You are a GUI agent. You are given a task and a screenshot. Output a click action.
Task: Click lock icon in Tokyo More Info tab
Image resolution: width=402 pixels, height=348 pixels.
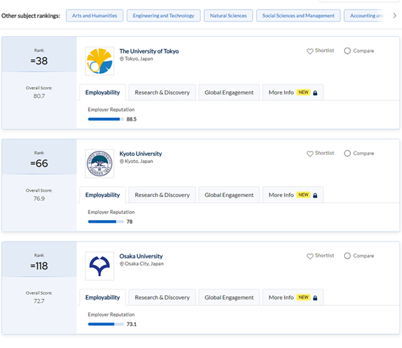pyautogui.click(x=316, y=93)
